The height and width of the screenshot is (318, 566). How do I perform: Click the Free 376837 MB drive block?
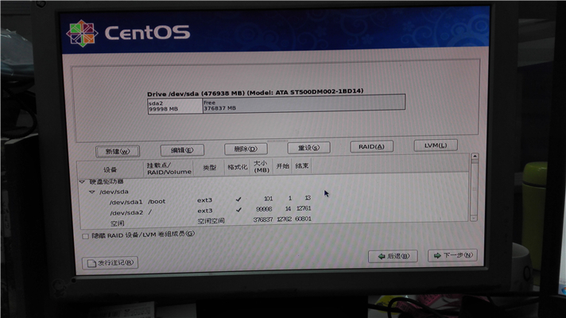304,103
